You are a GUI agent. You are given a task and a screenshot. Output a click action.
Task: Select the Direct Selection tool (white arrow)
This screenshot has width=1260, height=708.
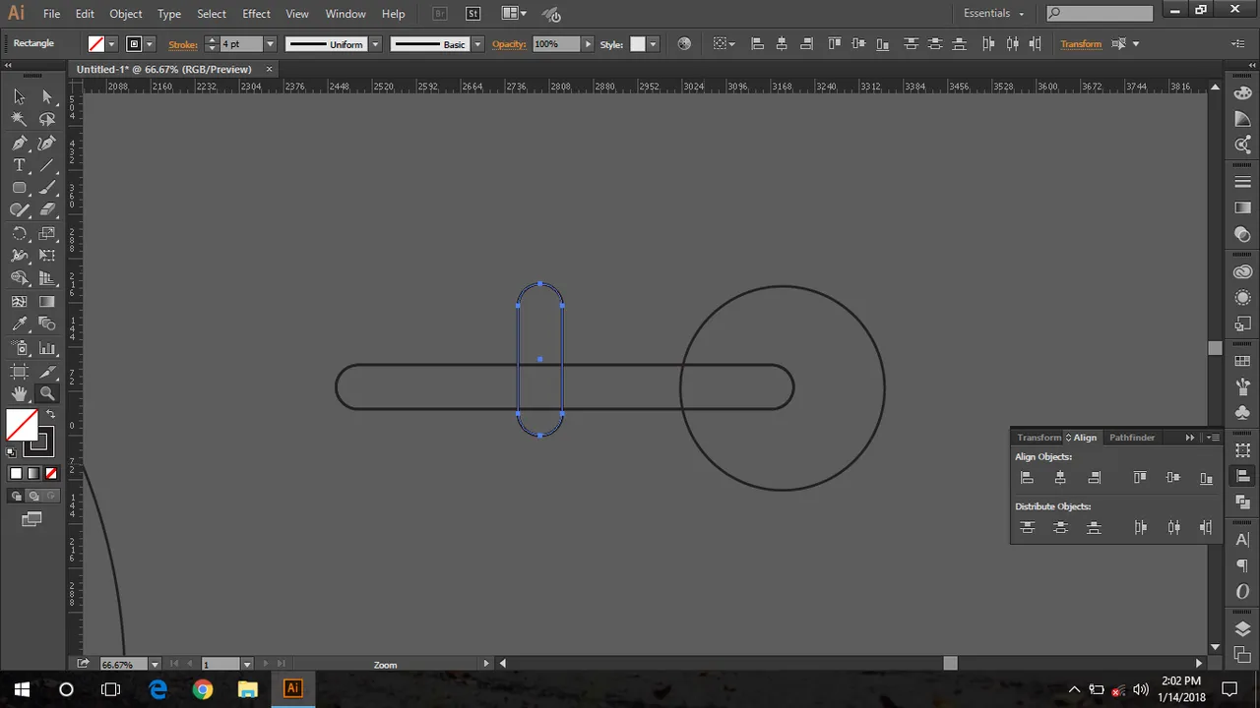[x=47, y=96]
